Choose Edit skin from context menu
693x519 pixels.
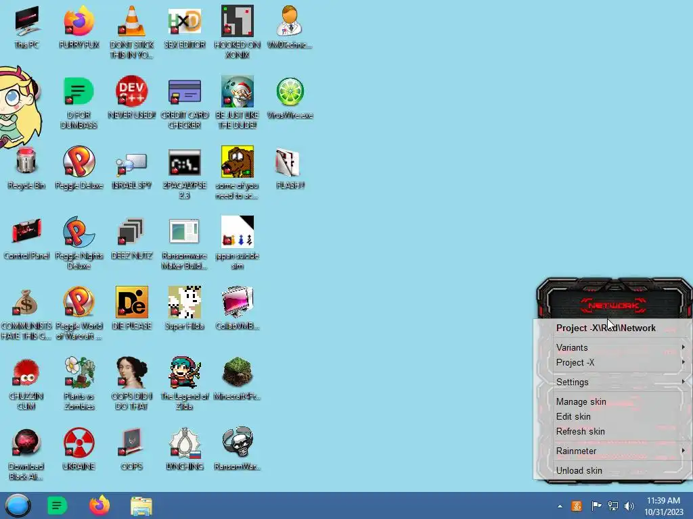coord(621,416)
